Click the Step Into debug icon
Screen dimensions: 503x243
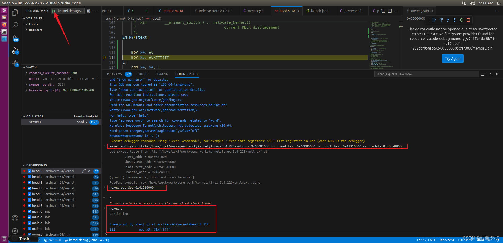coord(448,20)
